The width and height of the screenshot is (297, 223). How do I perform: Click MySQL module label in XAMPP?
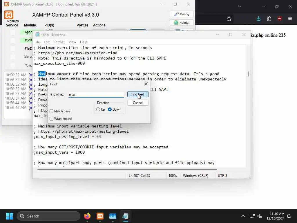point(28,40)
